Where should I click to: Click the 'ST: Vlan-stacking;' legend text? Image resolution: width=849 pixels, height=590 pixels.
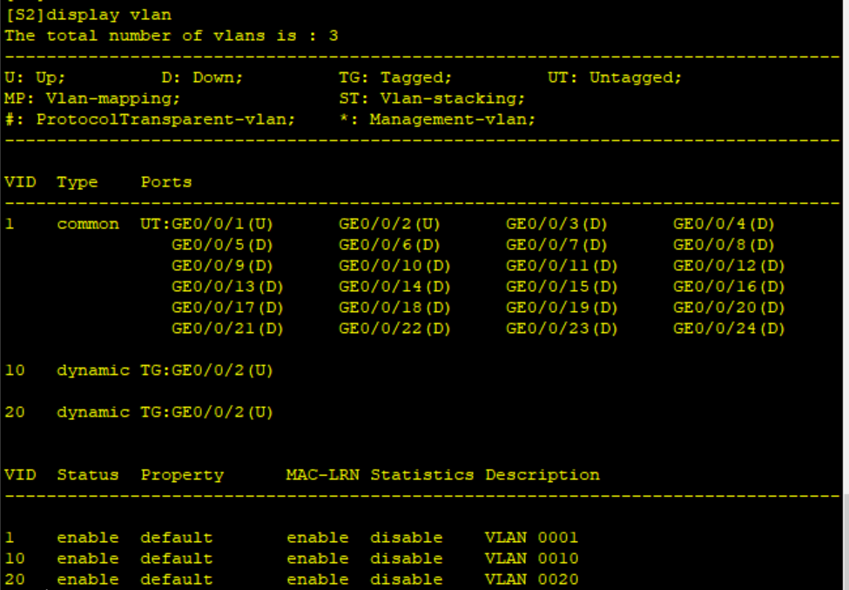pos(432,98)
